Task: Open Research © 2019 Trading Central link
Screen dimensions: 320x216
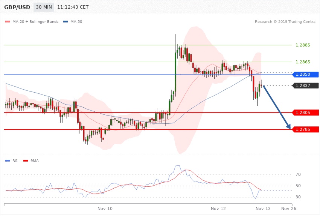Action: point(285,22)
